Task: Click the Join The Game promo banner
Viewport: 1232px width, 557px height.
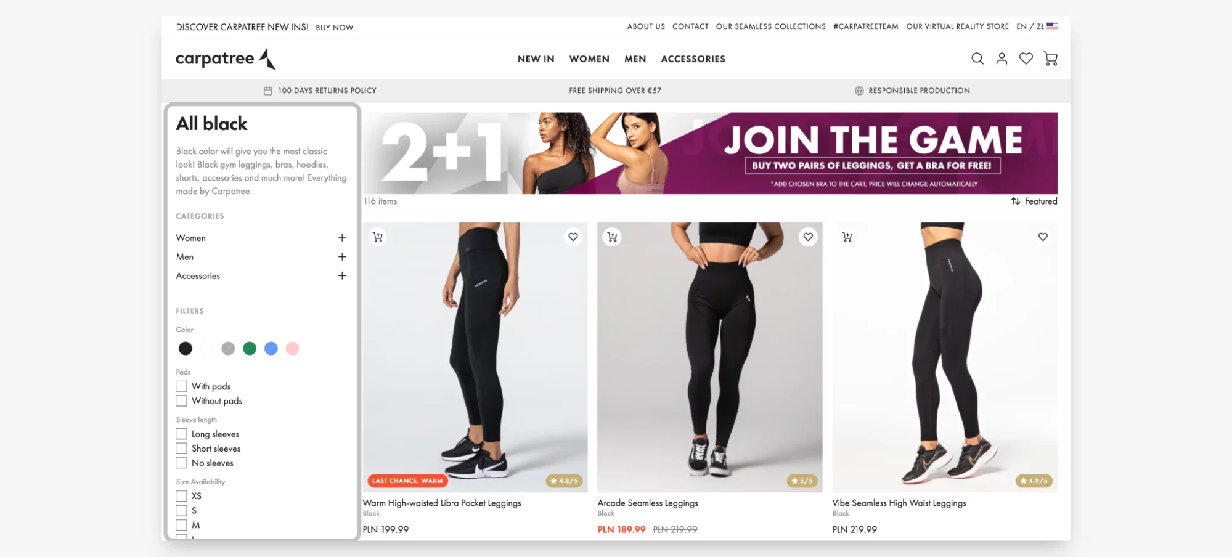Action: [710, 153]
